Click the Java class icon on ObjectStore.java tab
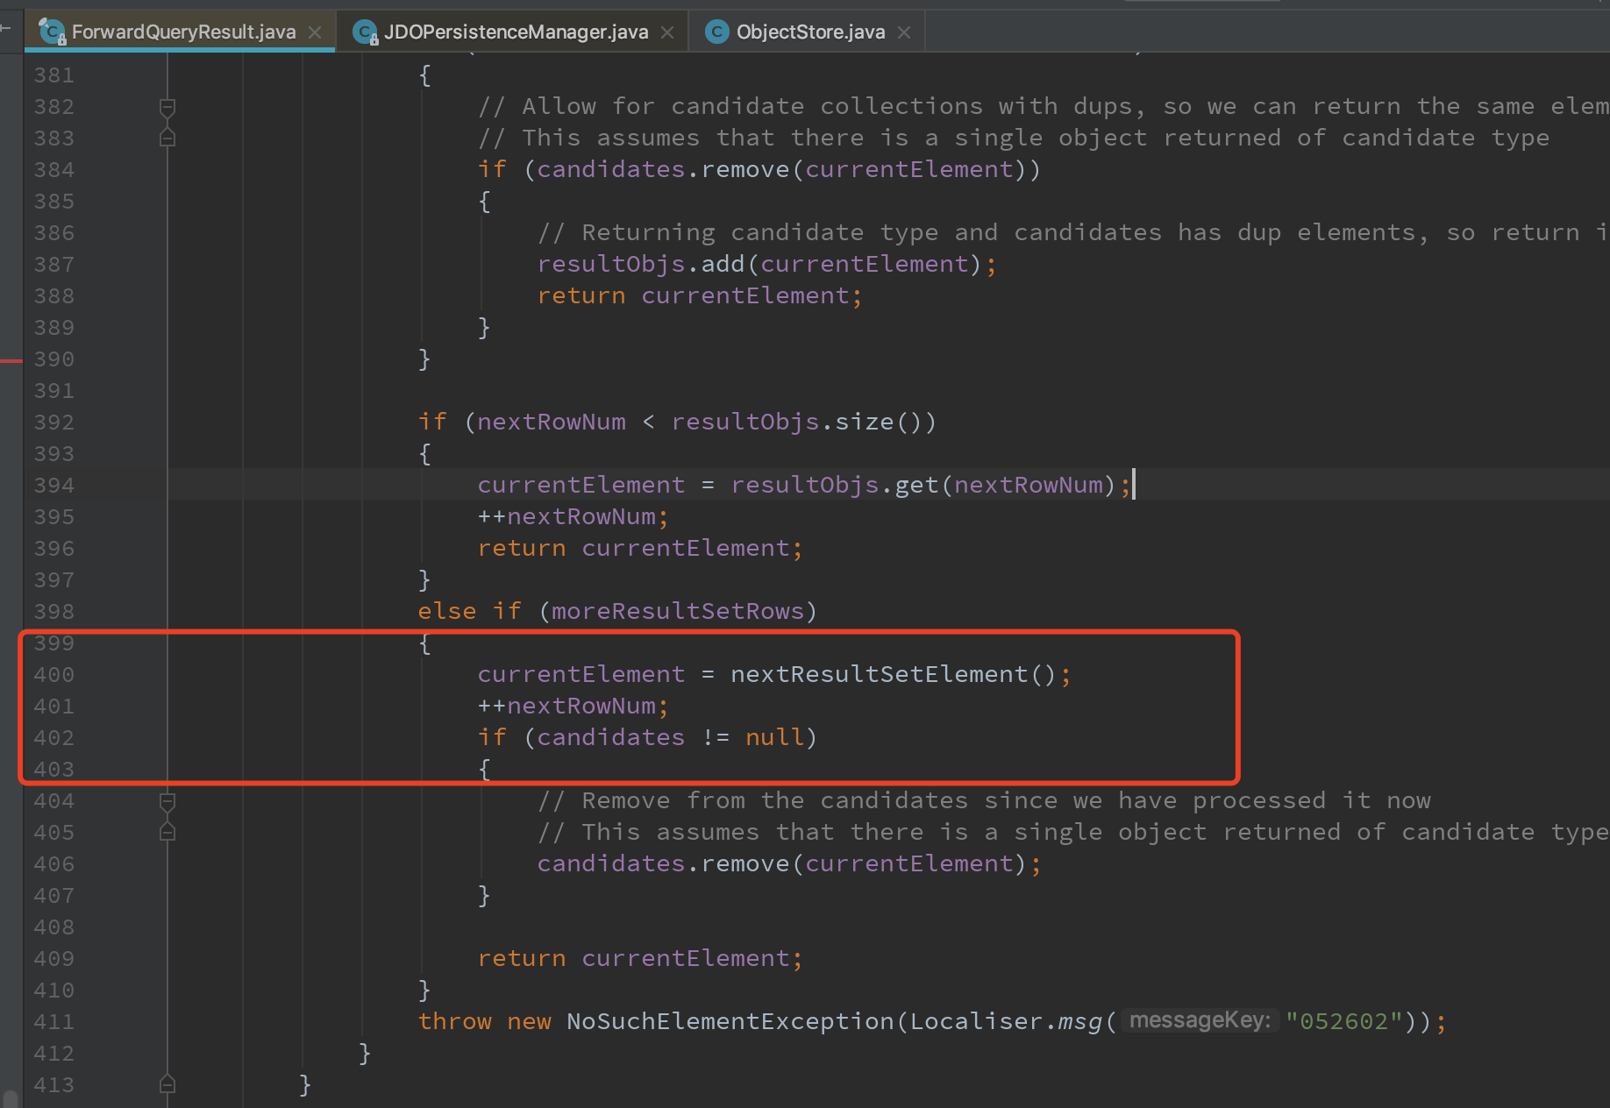This screenshot has width=1610, height=1108. (x=716, y=31)
